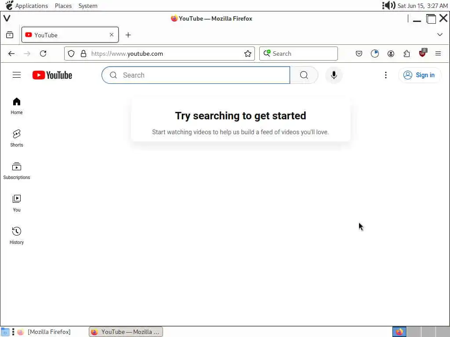
Task: Click the show desktop icon in taskbar
Action: point(5,332)
